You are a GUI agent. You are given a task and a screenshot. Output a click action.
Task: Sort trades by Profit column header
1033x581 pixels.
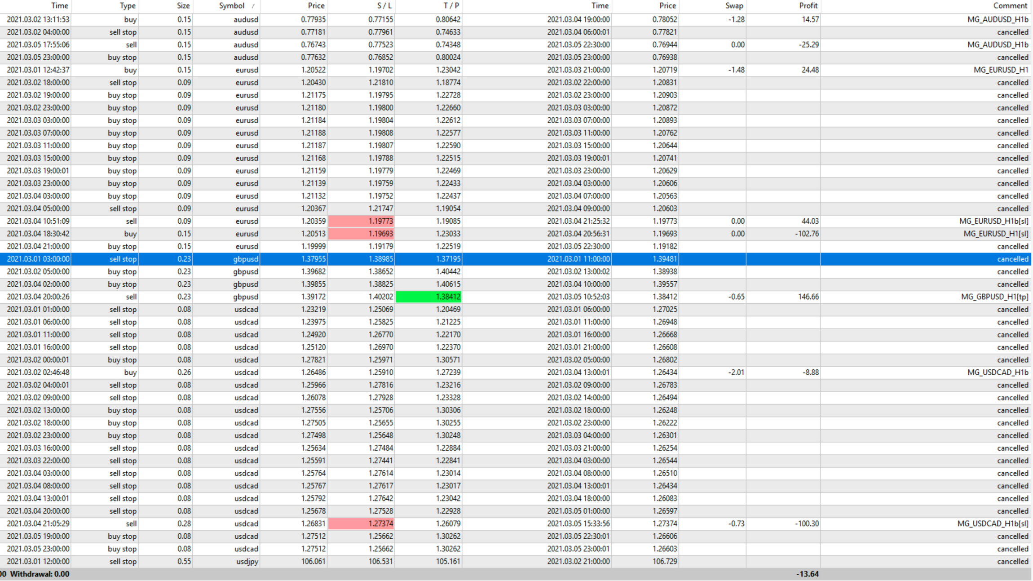[x=808, y=6]
